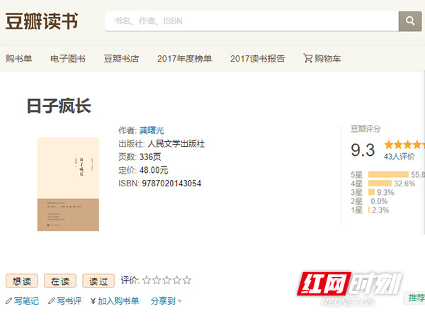Open the 43人评价 ratings link
Screen dimensions: 425x321
[399, 157]
